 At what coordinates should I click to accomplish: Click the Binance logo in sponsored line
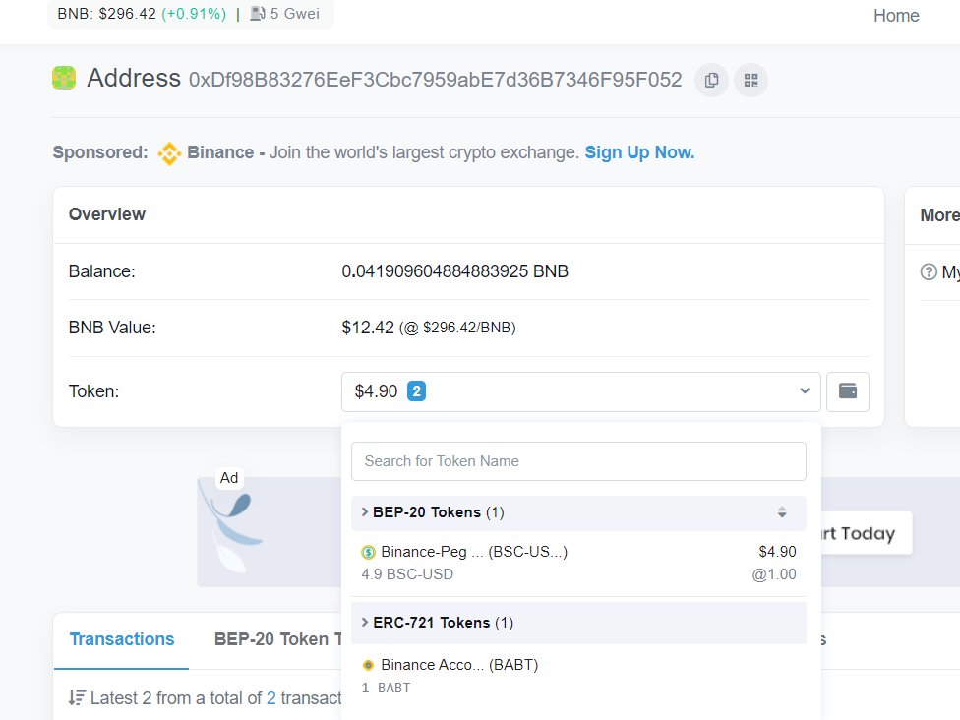(169, 153)
